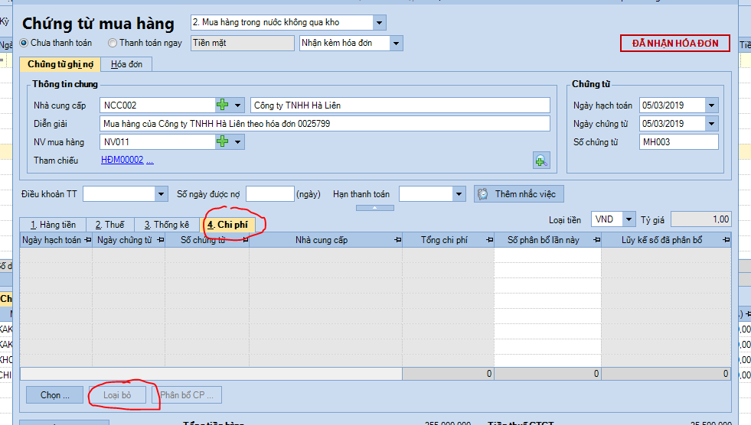
Task: Click green plus icon beside employee NV011
Action: click(x=223, y=141)
